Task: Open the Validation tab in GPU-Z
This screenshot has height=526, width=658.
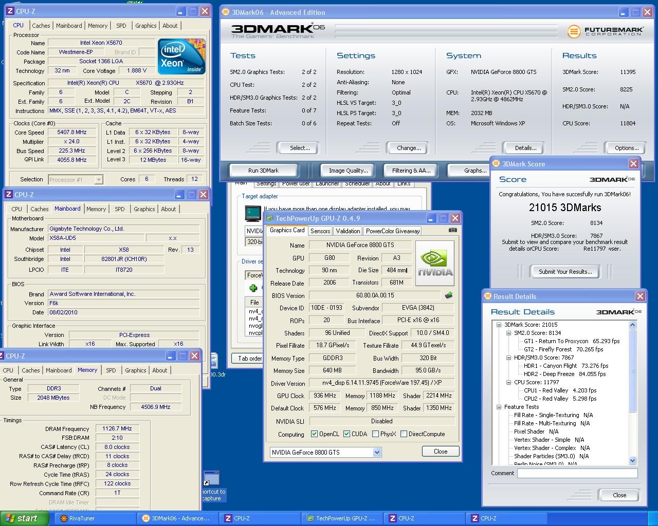Action: [348, 231]
